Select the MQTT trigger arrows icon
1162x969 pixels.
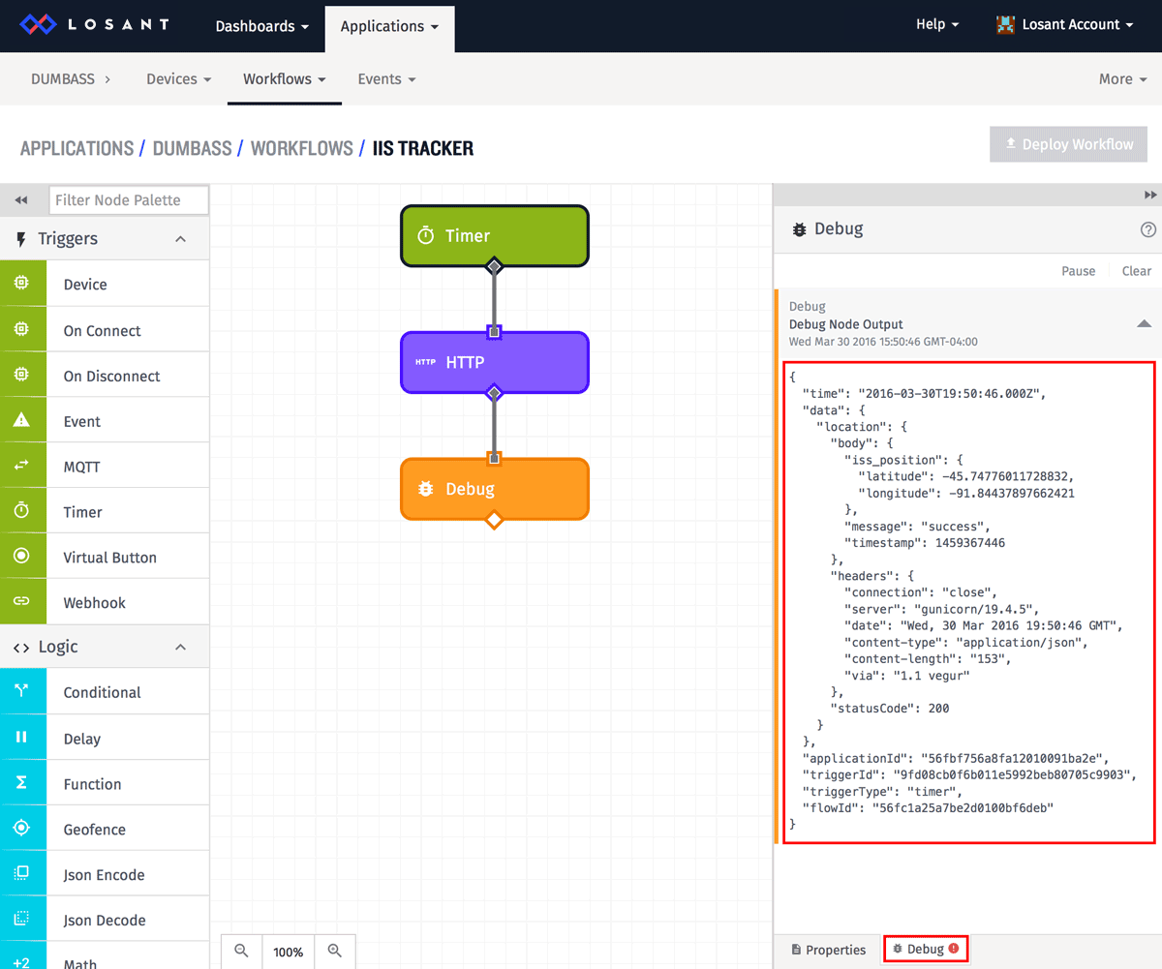(x=22, y=467)
